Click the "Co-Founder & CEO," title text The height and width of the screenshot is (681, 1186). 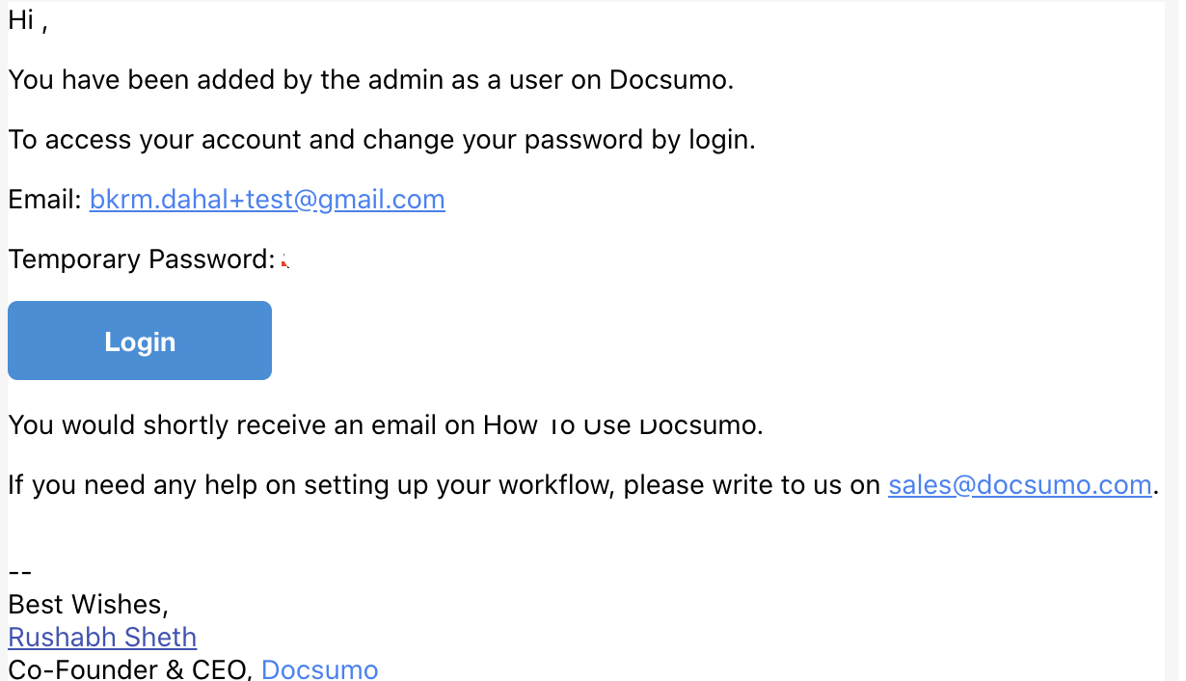131,668
